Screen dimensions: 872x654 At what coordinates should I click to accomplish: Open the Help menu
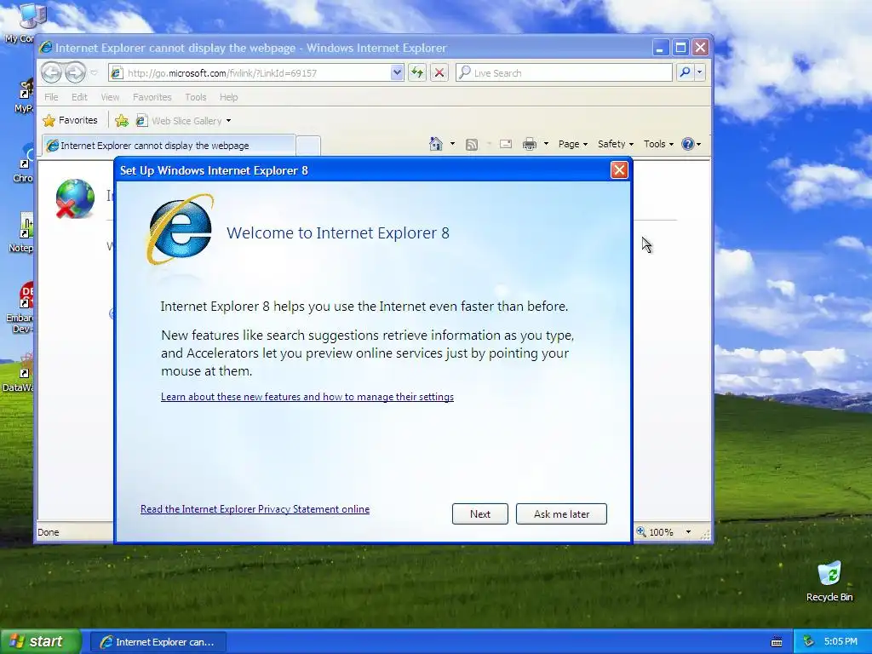click(x=228, y=97)
